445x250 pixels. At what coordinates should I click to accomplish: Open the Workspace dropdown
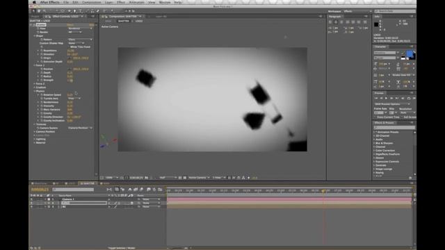click(x=357, y=11)
